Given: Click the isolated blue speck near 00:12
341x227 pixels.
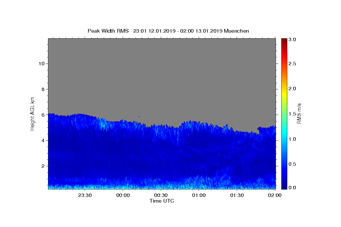Looking at the screenshot, I should (139, 116).
